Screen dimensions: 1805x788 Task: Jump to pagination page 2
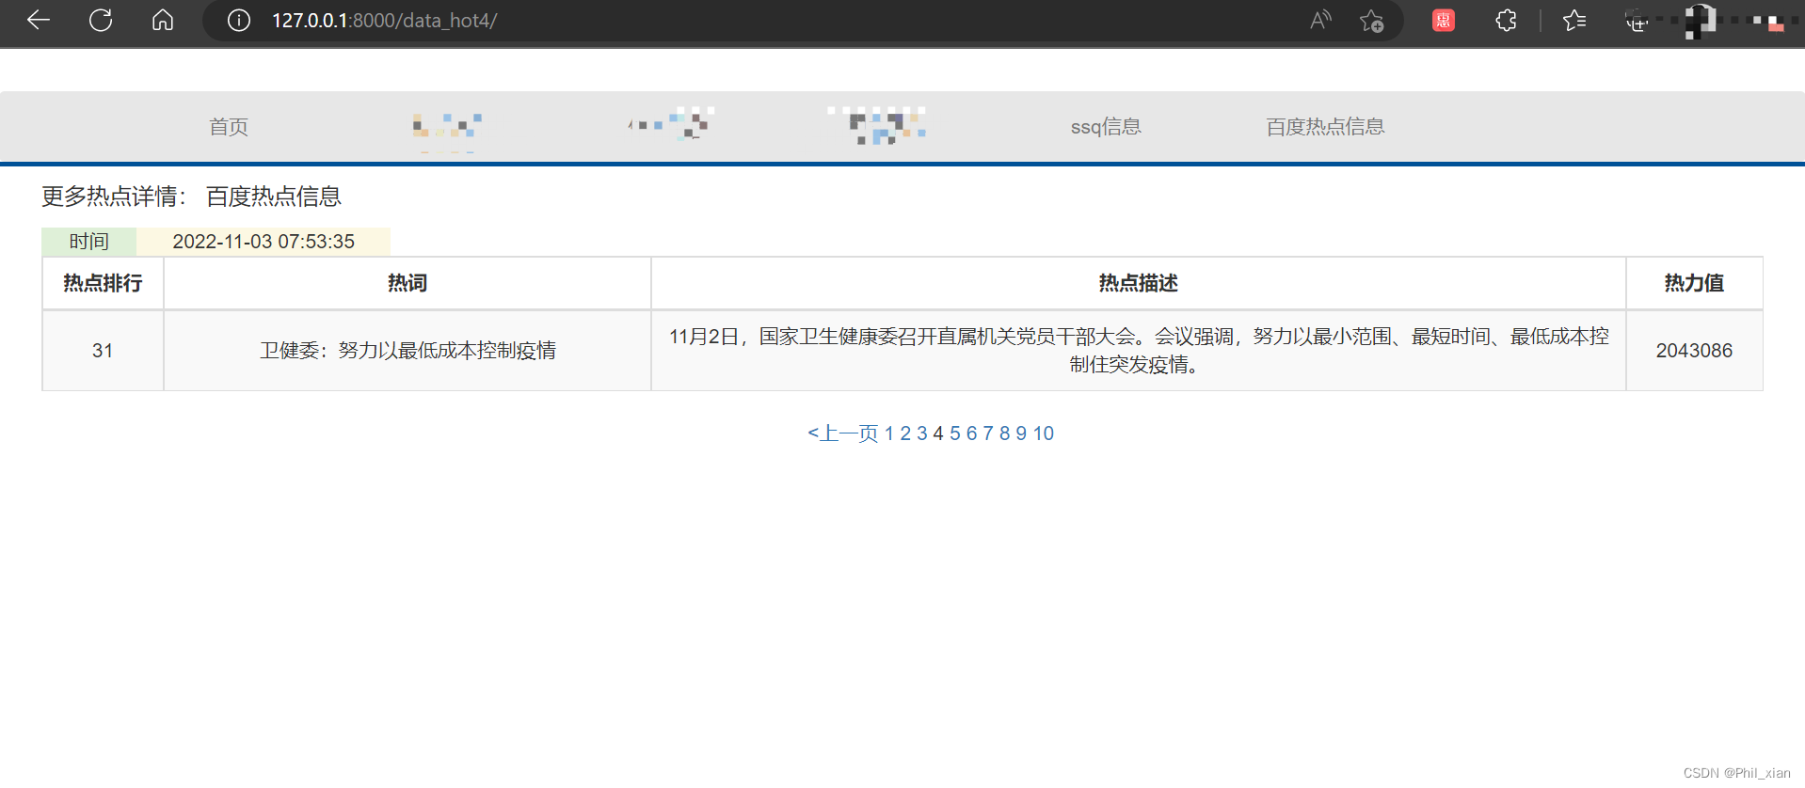point(905,433)
